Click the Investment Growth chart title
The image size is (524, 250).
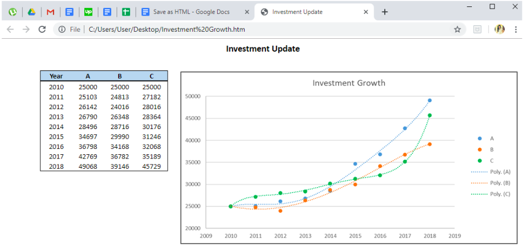[x=349, y=83]
